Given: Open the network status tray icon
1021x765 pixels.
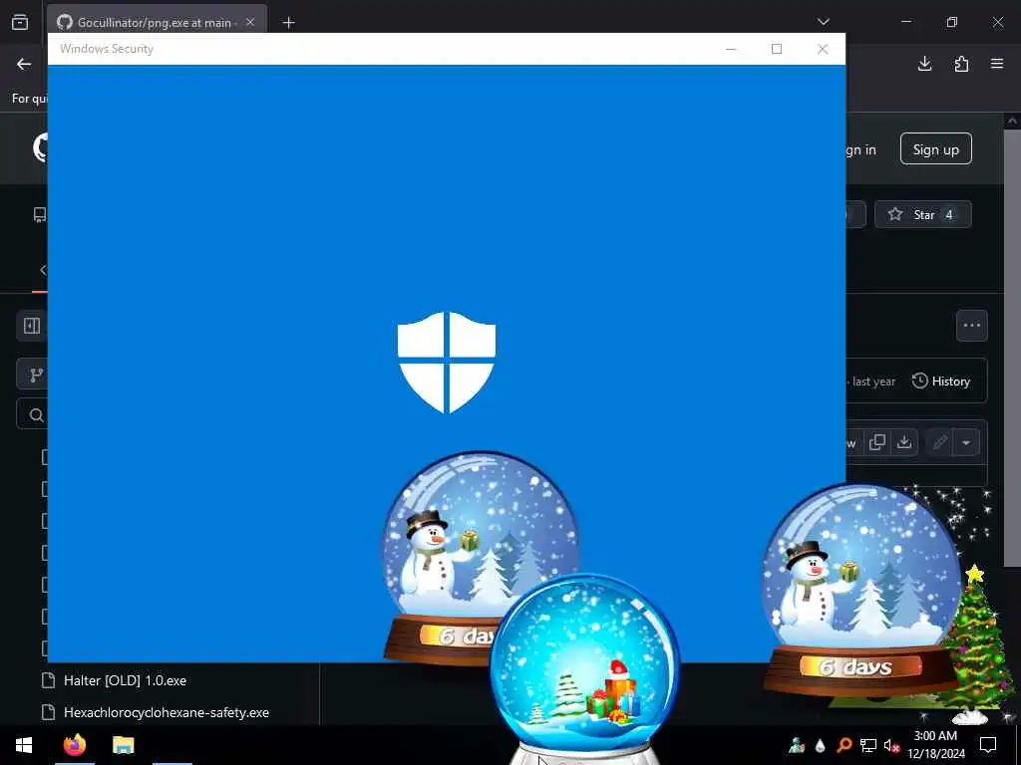Looking at the screenshot, I should click(868, 745).
